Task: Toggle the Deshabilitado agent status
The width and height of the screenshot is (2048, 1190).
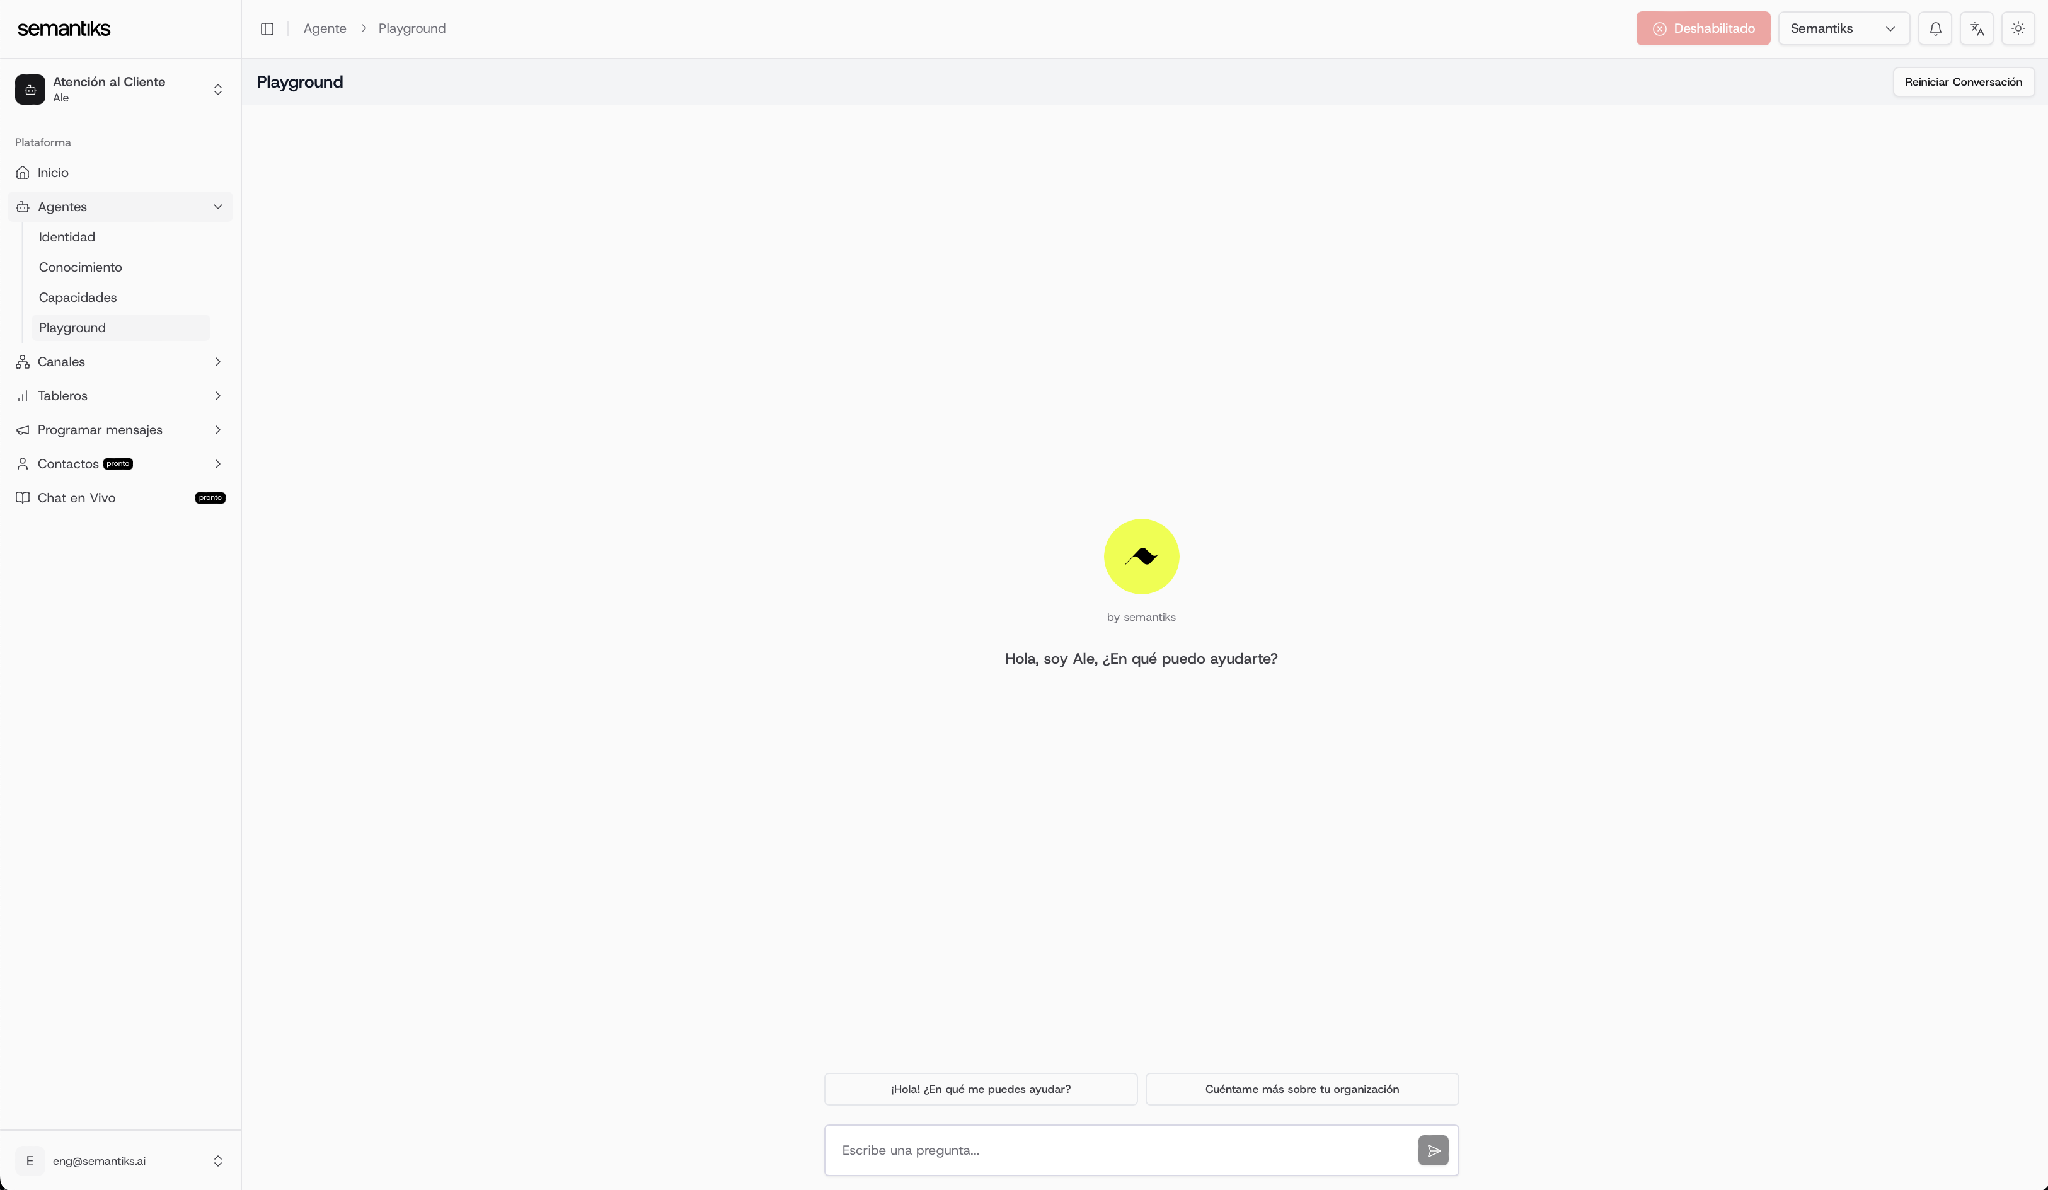Action: pos(1703,28)
